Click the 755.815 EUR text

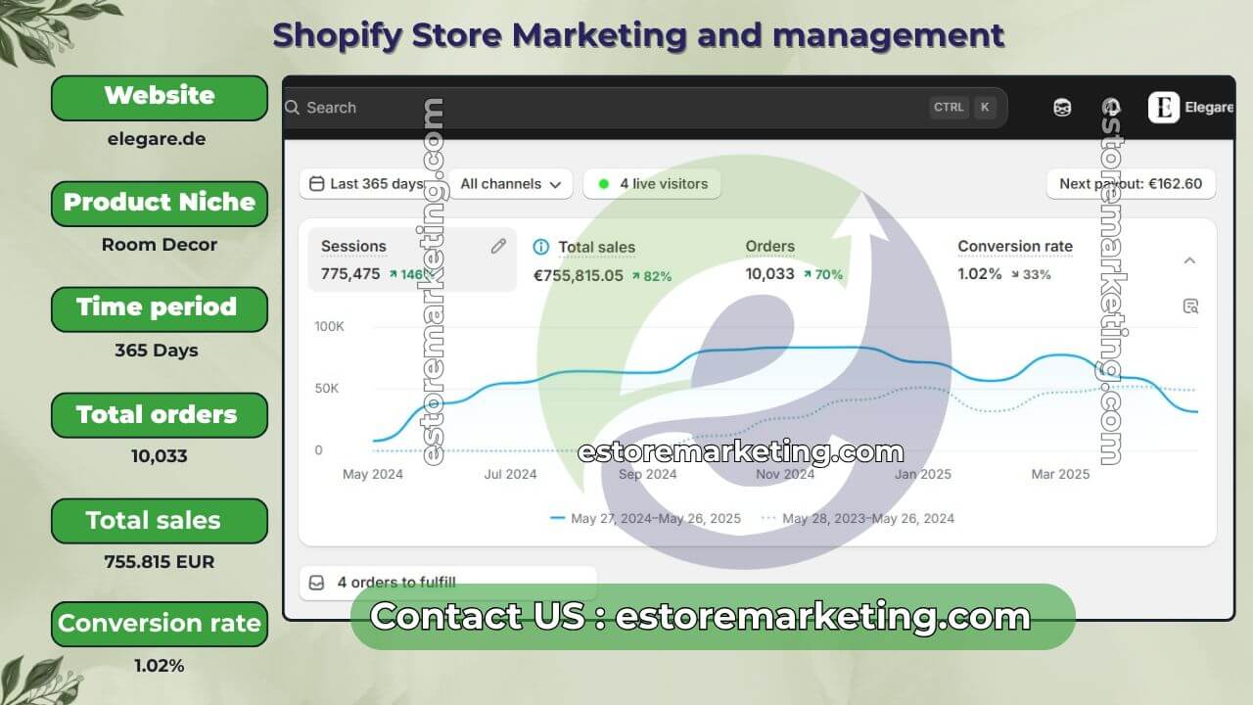pos(160,562)
